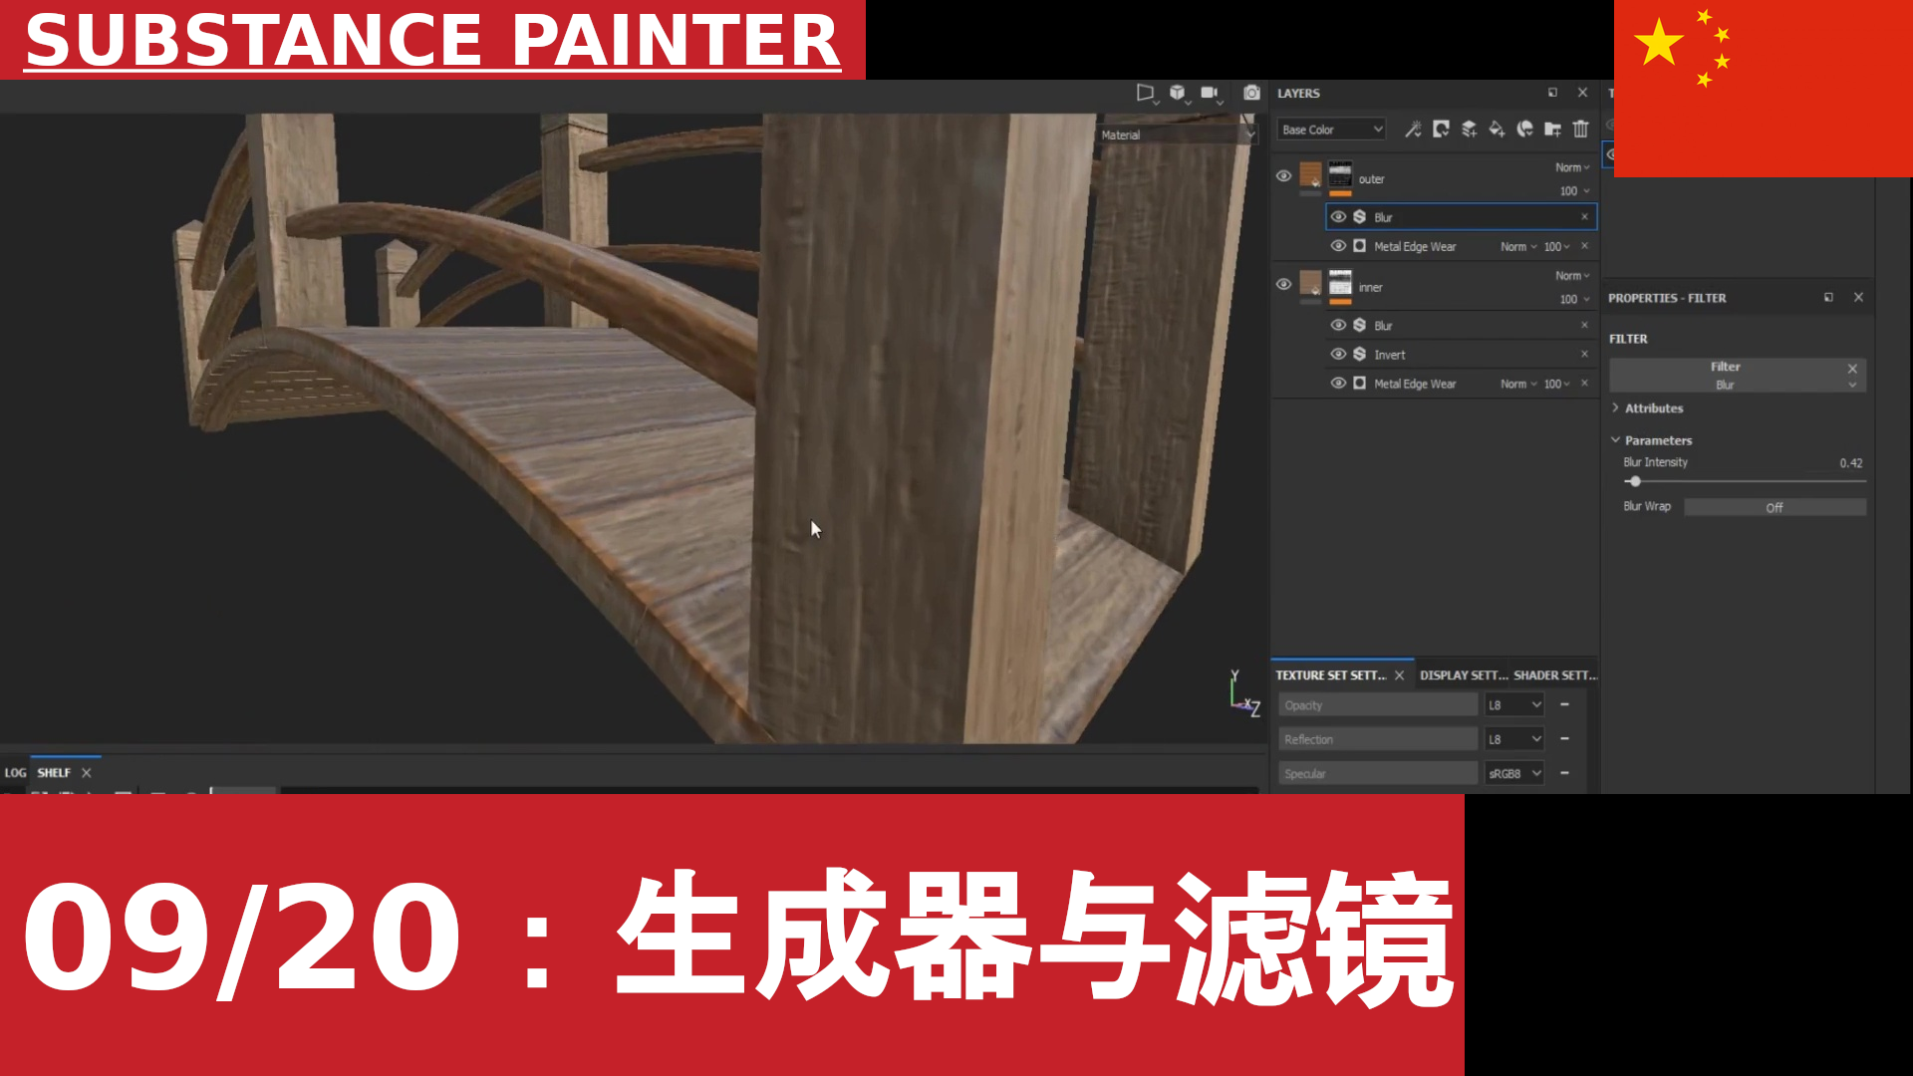Switch to the Display Settings tab
The height and width of the screenshot is (1076, 1913).
(1464, 675)
